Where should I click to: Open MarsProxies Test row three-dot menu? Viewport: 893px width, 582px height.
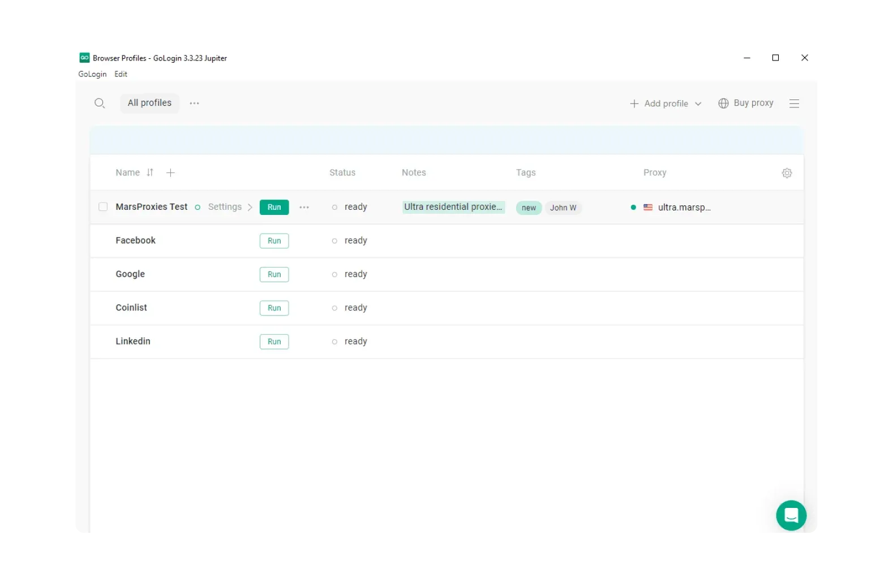304,208
